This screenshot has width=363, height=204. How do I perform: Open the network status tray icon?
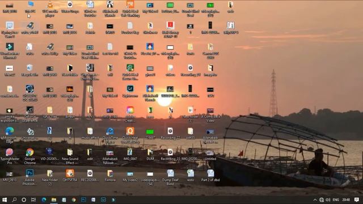pyautogui.click(x=322, y=200)
